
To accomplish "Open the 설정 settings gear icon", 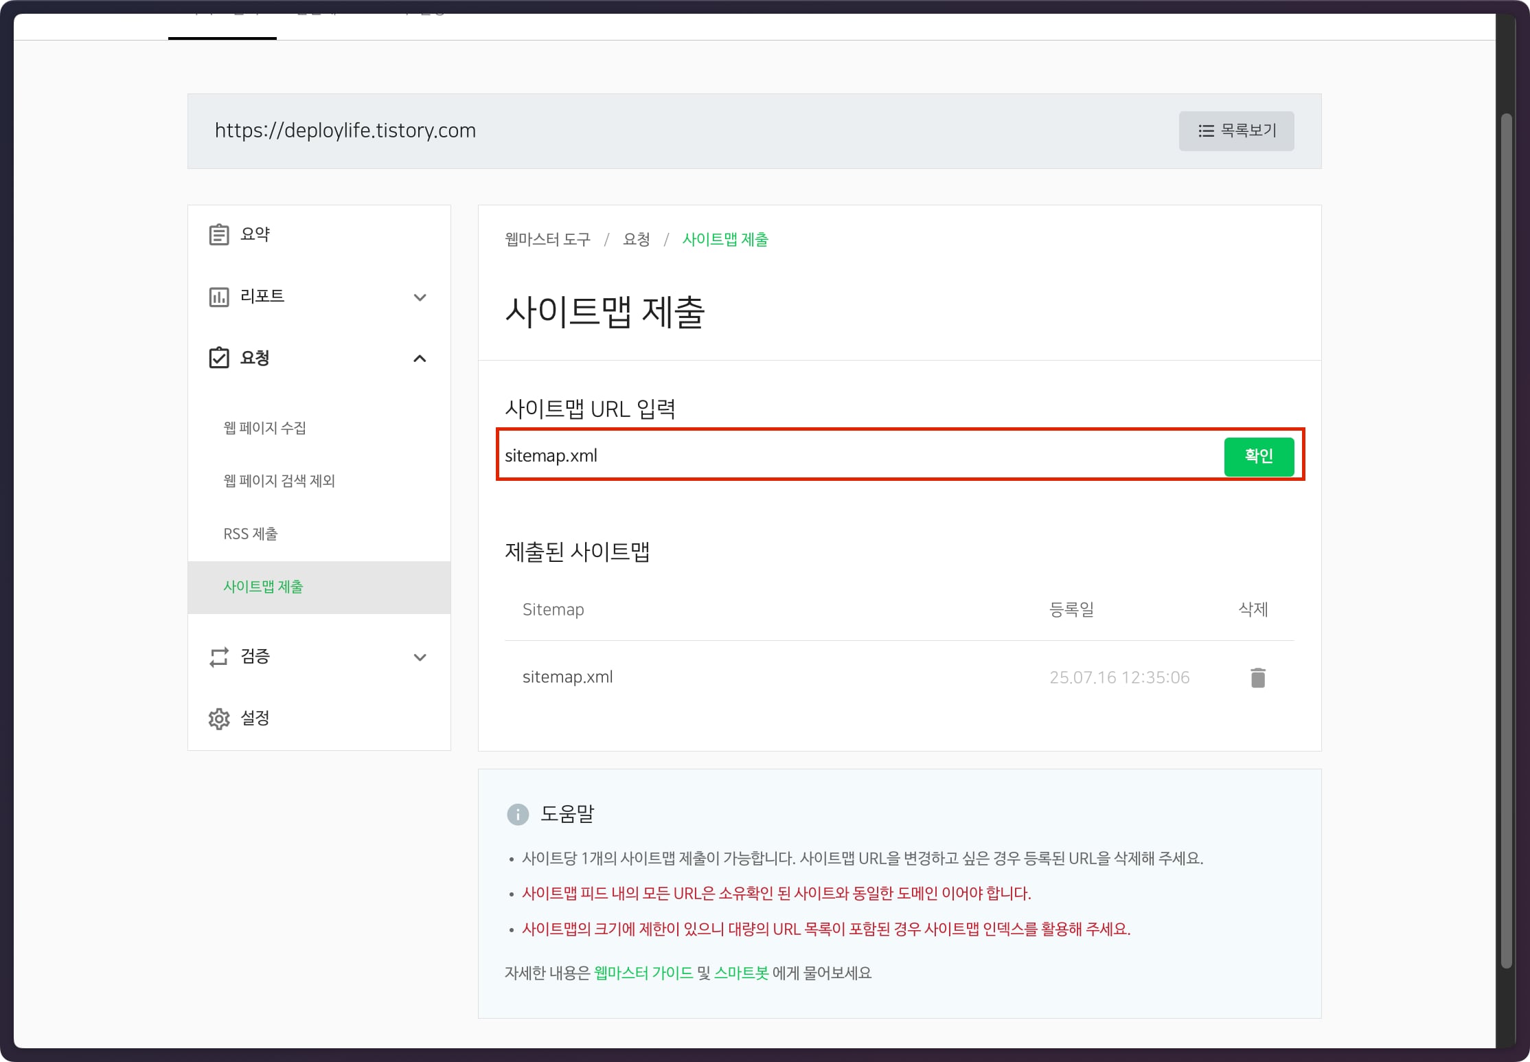I will tap(218, 719).
